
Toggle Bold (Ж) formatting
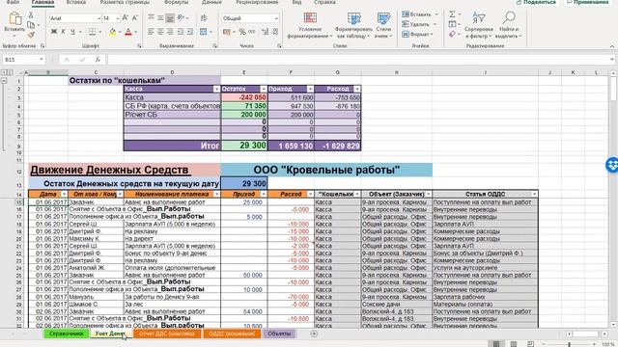click(x=54, y=32)
